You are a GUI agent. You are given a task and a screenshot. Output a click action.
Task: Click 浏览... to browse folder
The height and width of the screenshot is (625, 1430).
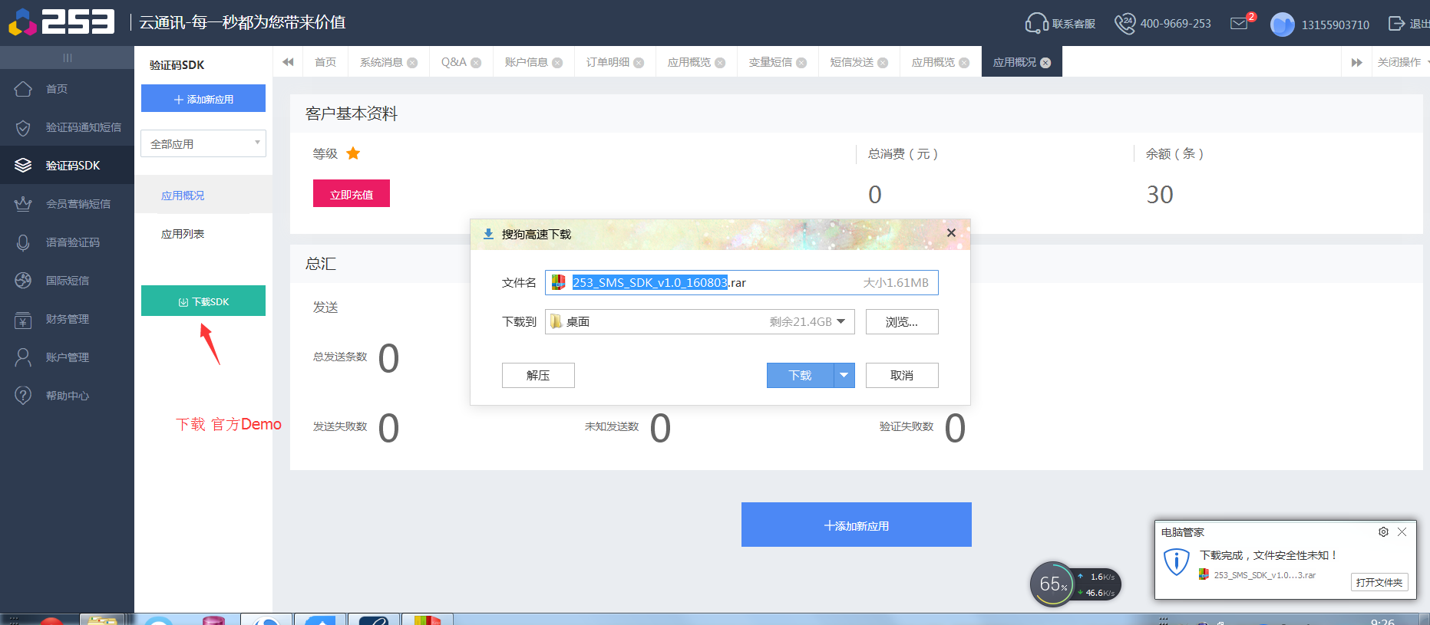(x=902, y=322)
